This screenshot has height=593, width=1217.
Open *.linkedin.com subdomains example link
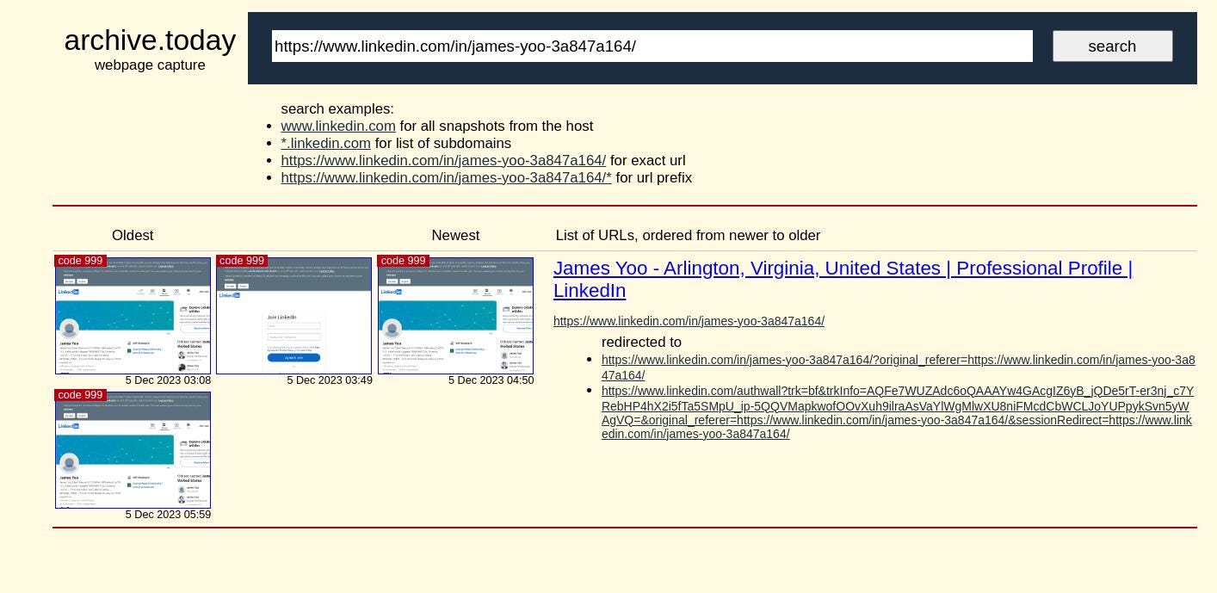pos(325,143)
